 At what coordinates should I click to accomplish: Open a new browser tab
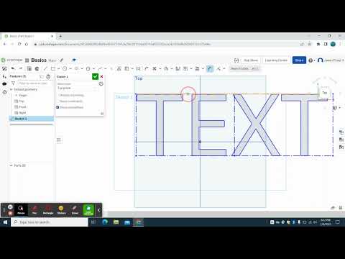[60, 36]
